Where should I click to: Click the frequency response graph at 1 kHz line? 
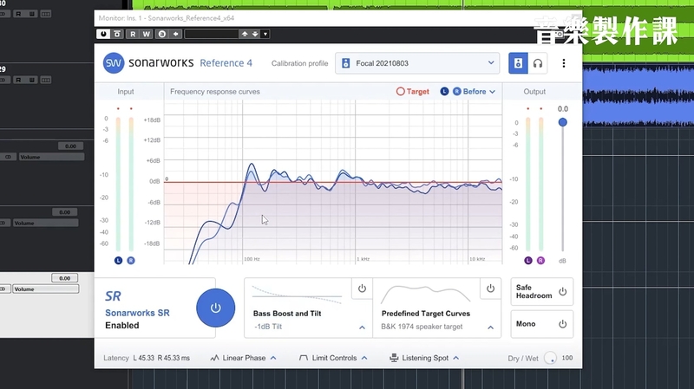click(355, 181)
